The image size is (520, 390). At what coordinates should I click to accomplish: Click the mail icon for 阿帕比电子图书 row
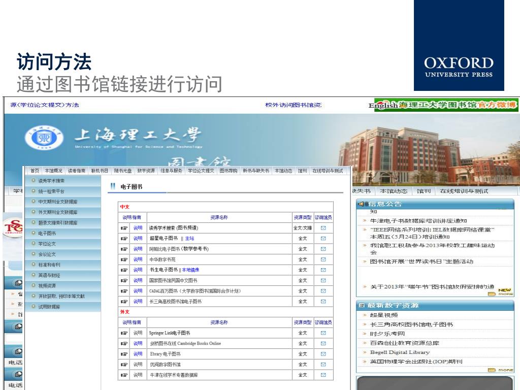click(x=323, y=249)
